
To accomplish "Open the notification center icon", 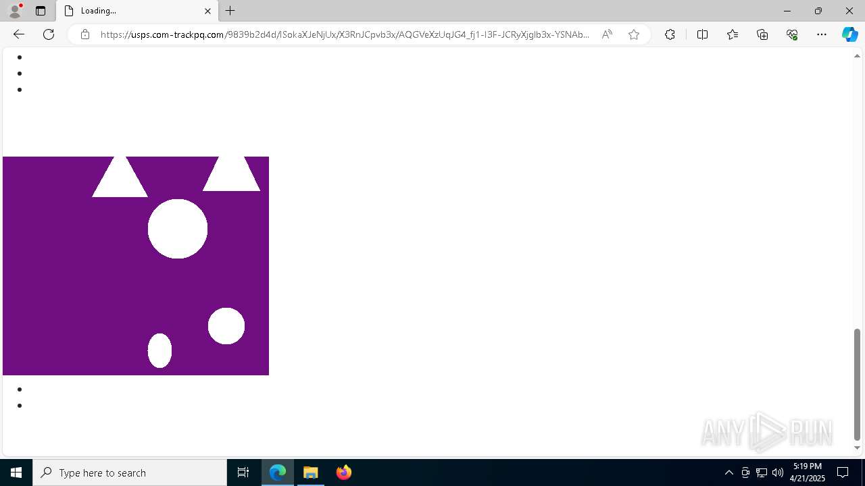I will 843,473.
